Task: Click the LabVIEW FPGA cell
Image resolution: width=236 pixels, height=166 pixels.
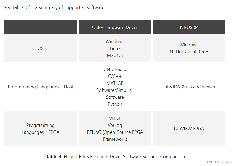Action: [x=189, y=128]
